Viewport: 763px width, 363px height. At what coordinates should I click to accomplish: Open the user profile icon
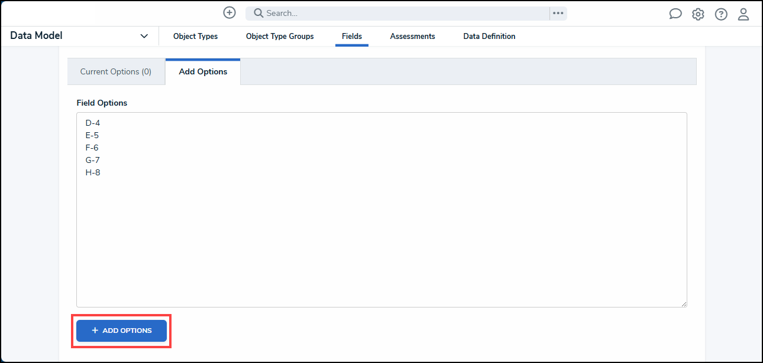tap(743, 13)
